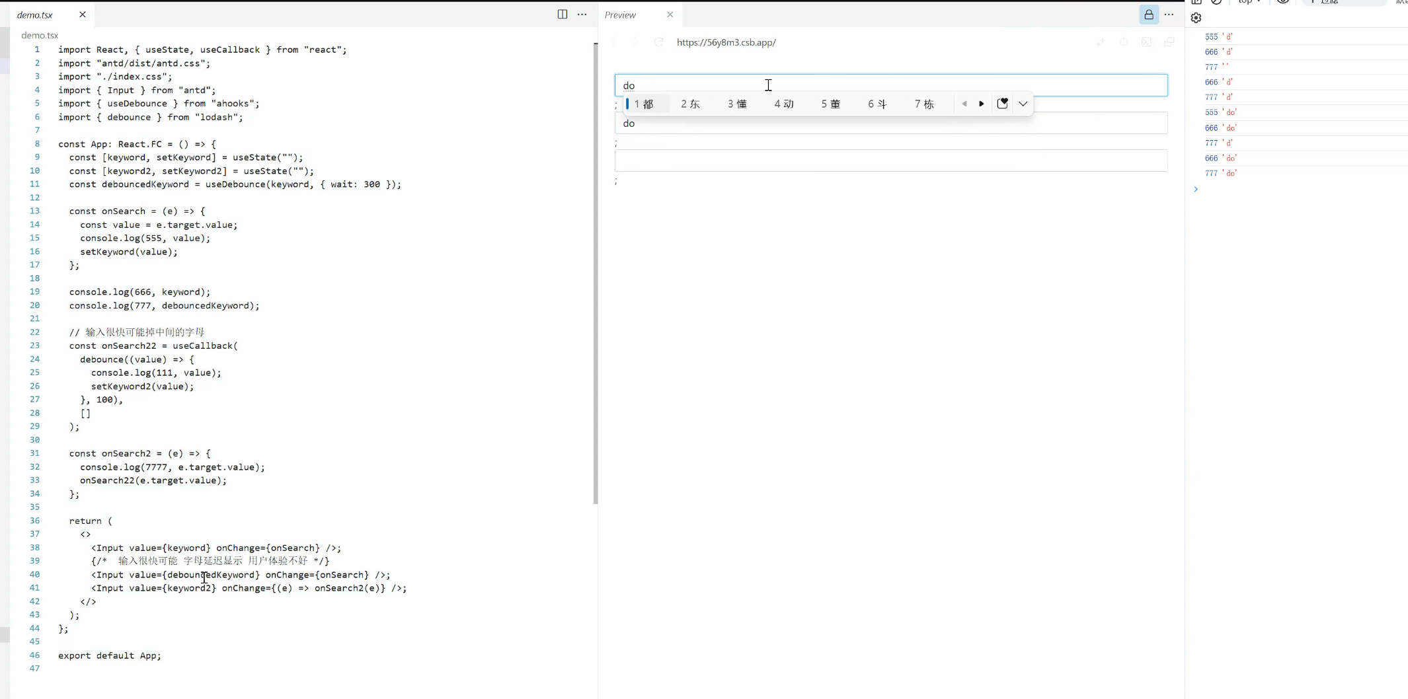Open console settings gear icon
The width and height of the screenshot is (1408, 699).
1196,18
